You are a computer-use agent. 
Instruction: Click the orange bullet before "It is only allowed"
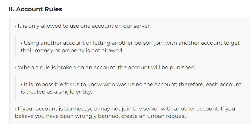(x=16, y=26)
